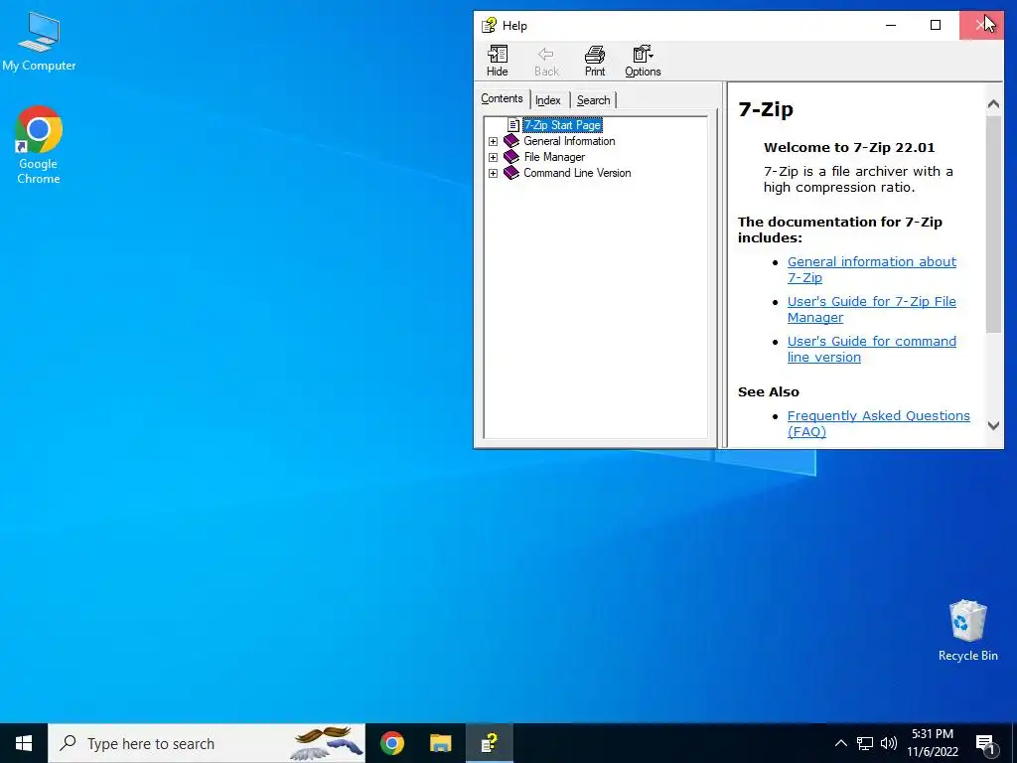Click the taskbar search box

tap(207, 743)
